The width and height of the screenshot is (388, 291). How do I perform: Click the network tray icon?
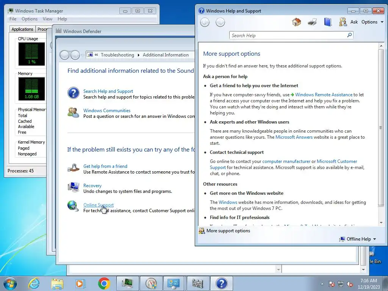341,284
